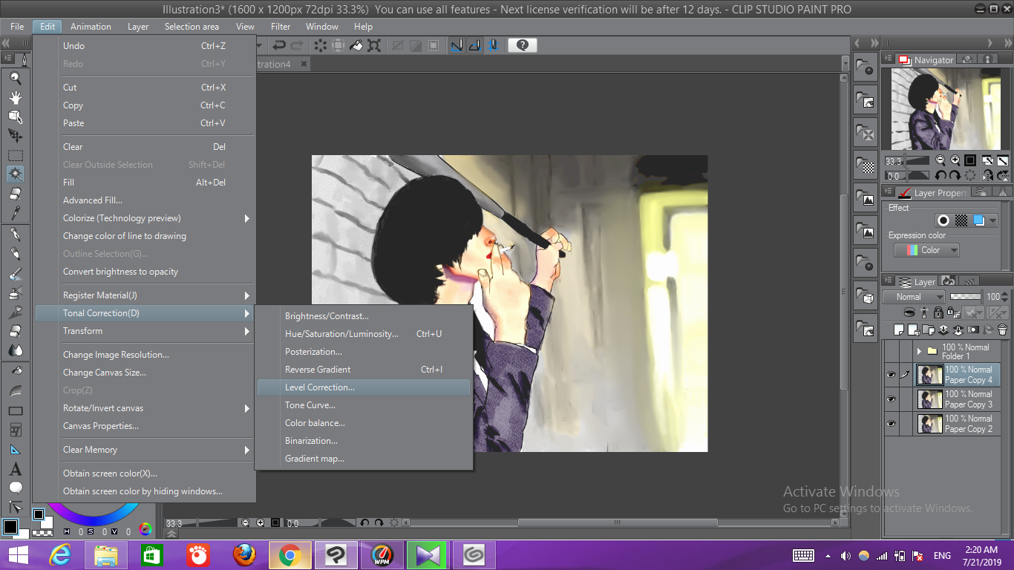Click the Lock layer padlock icon
The width and height of the screenshot is (1014, 570).
(938, 313)
